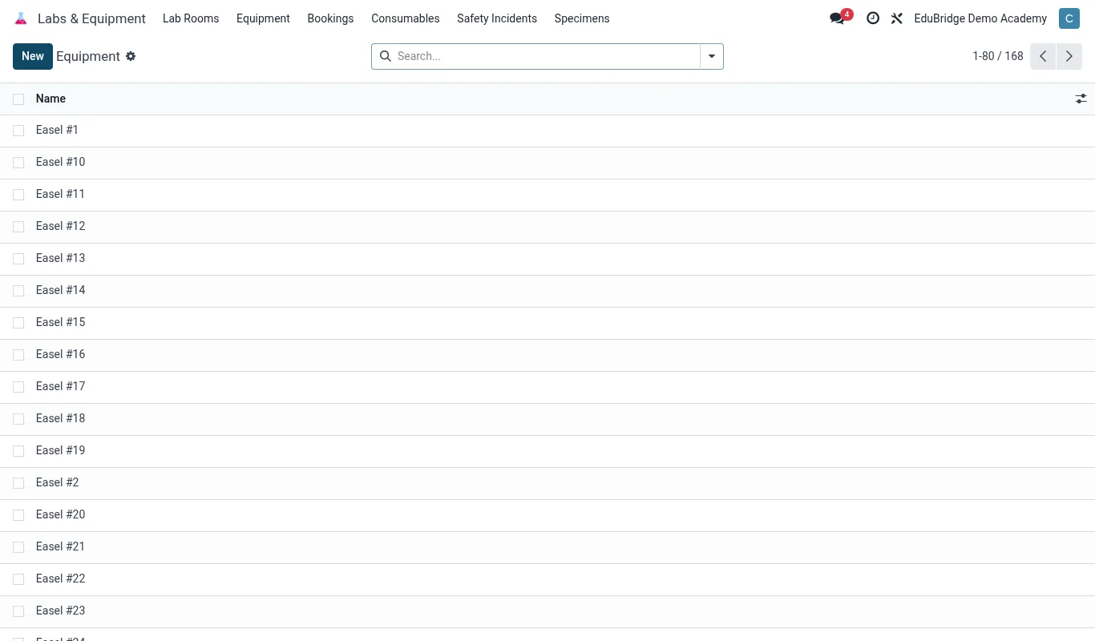
Task: Go to next page of records
Action: pos(1069,56)
